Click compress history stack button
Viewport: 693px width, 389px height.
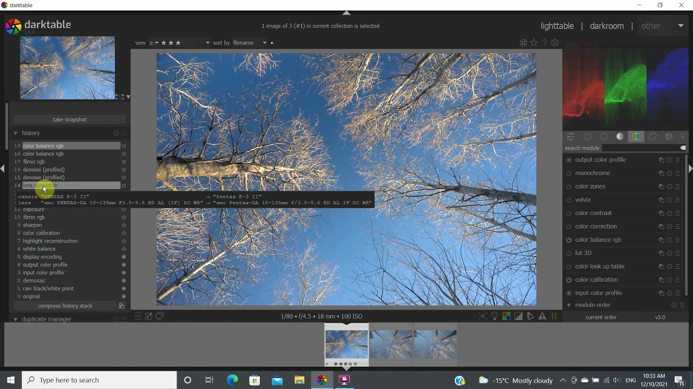65,306
